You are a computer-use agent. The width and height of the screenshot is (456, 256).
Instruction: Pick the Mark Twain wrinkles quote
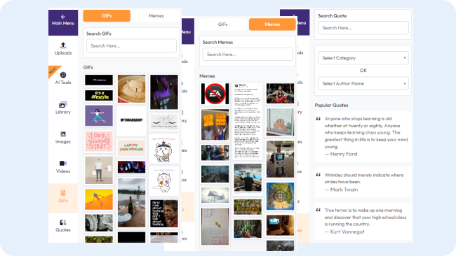coord(363,183)
